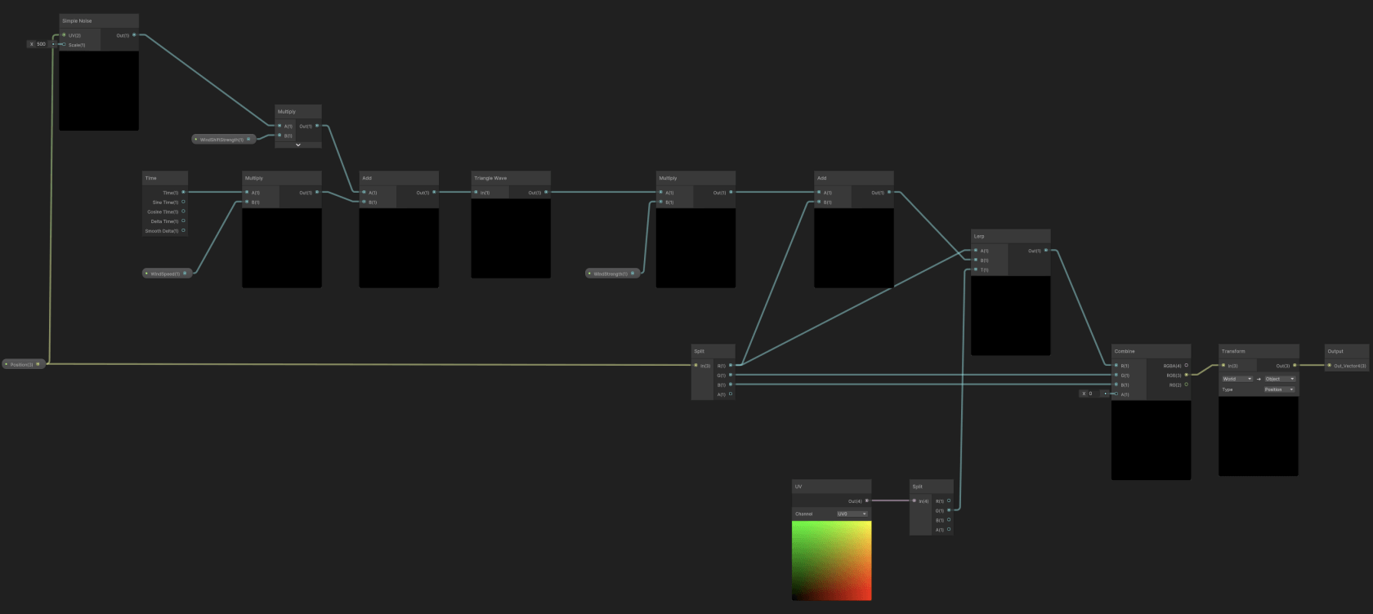
Task: Click the X 0 value field beside Combine A(1)
Action: click(1091, 394)
